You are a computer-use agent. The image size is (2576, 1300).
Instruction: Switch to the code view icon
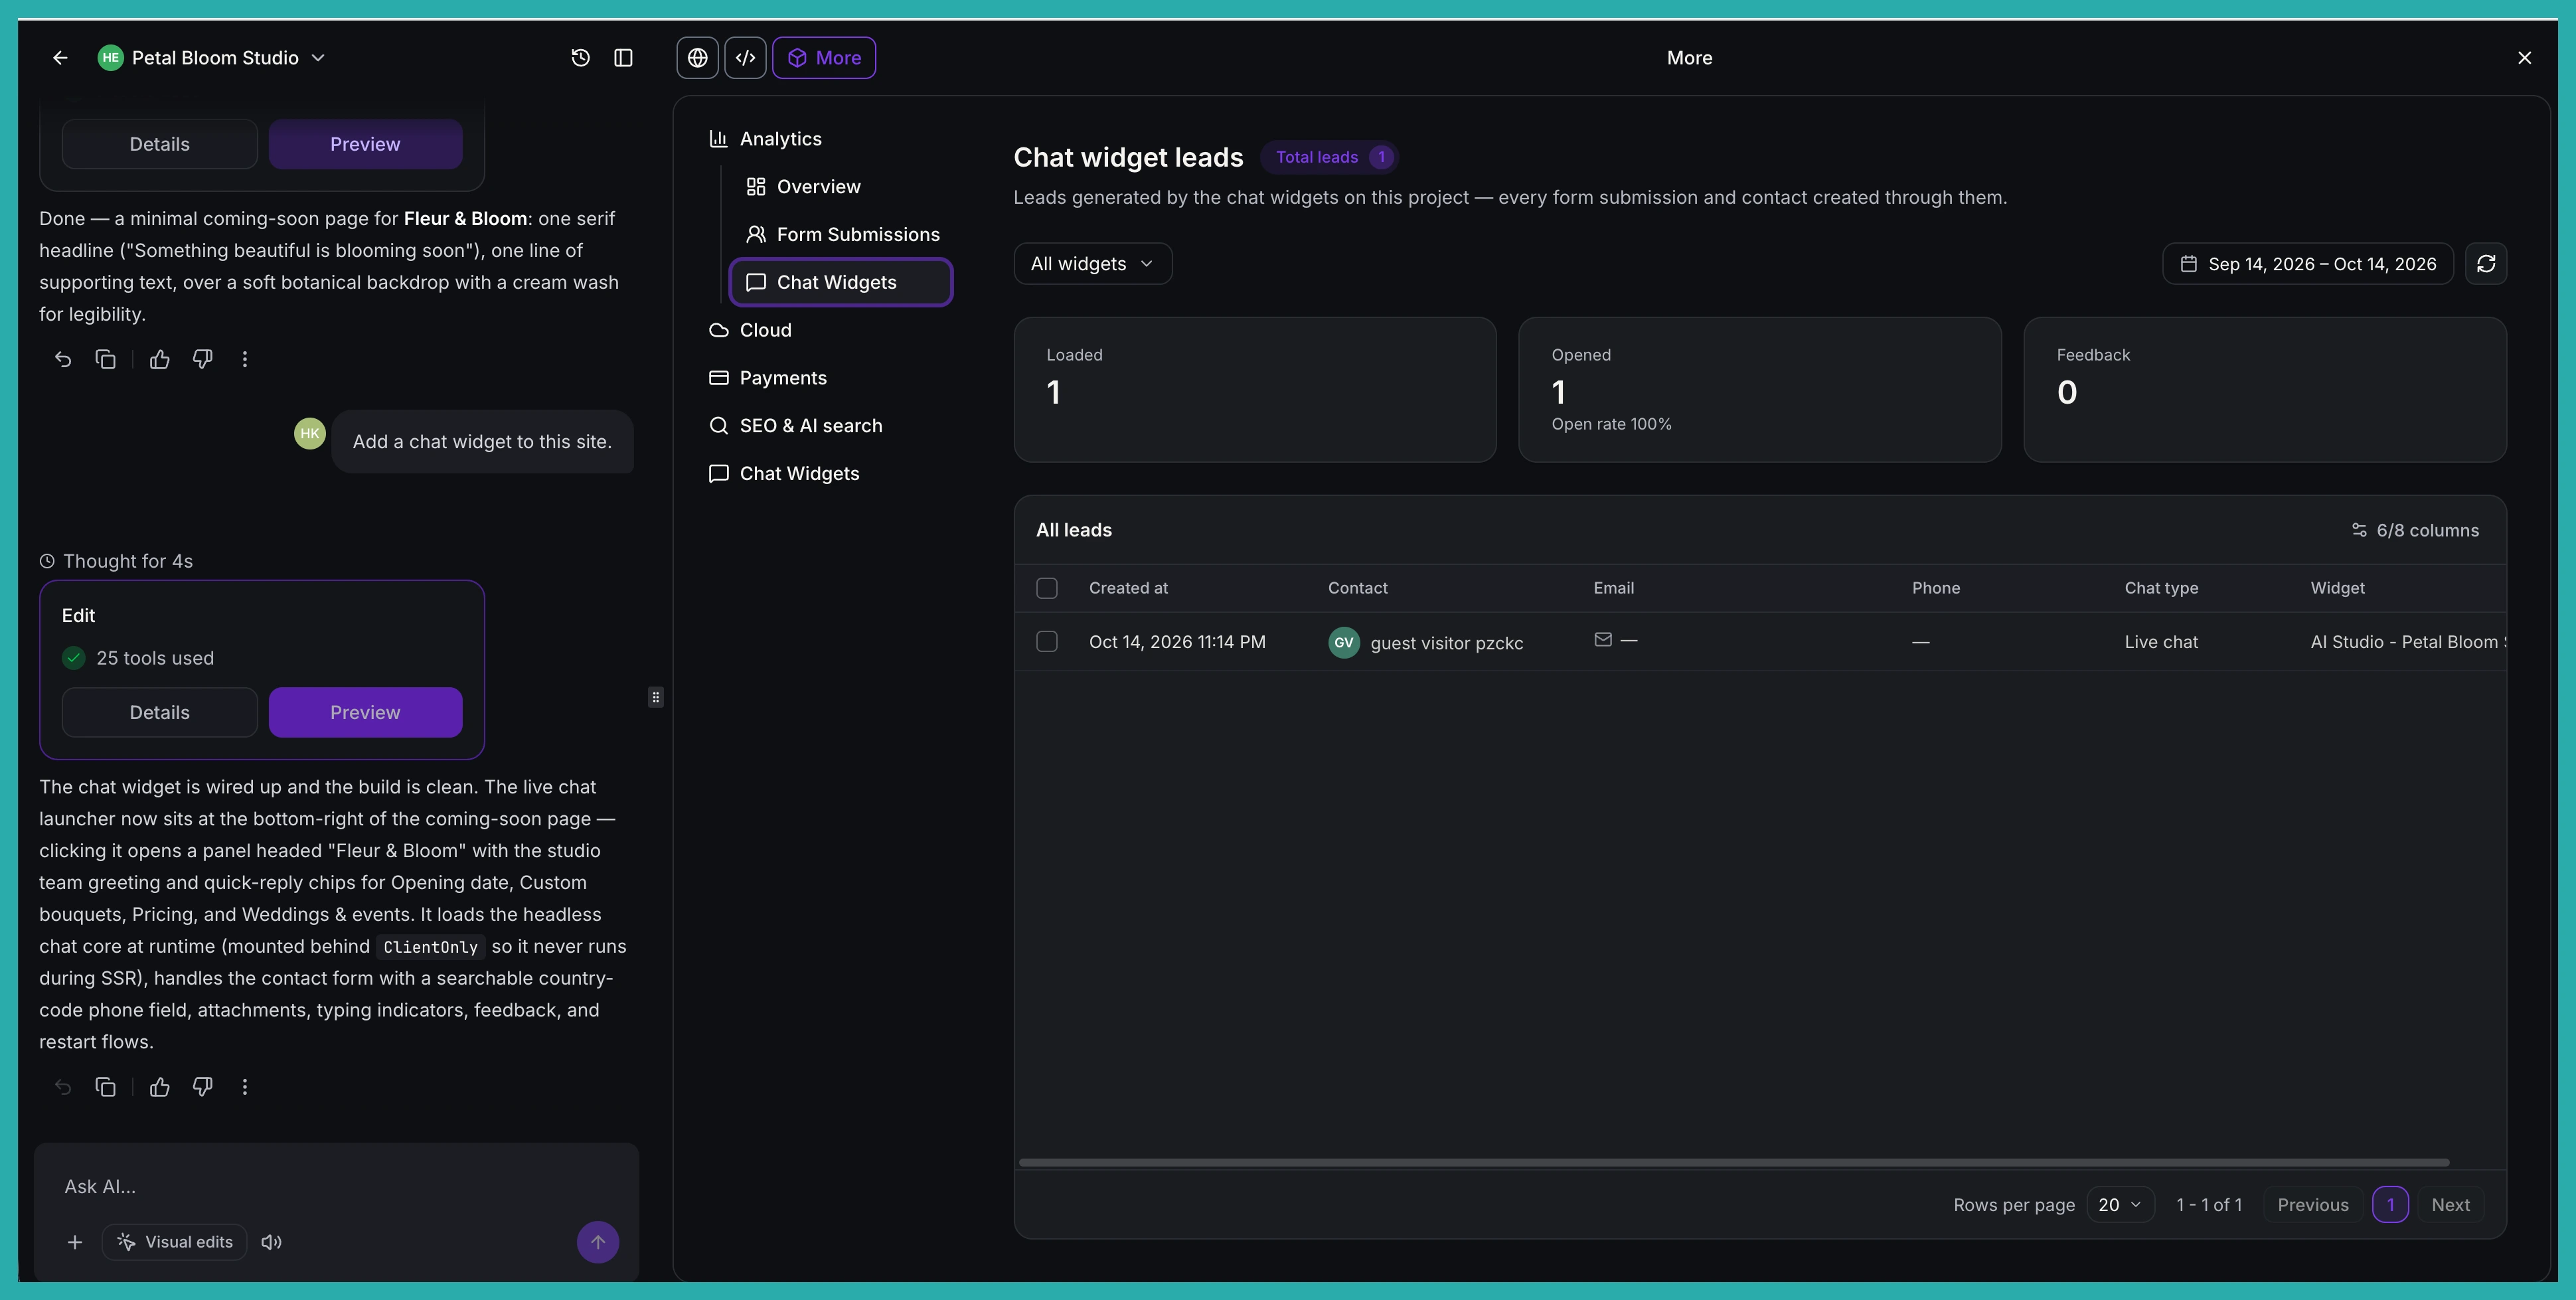click(x=745, y=58)
